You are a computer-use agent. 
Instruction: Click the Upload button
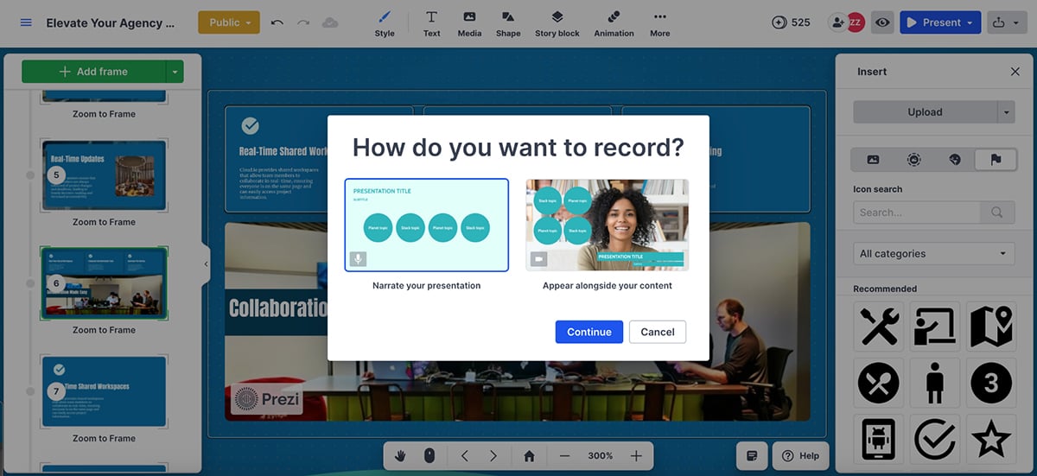925,111
